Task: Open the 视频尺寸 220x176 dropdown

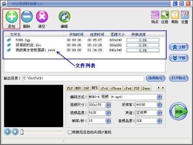Action: click(108, 105)
